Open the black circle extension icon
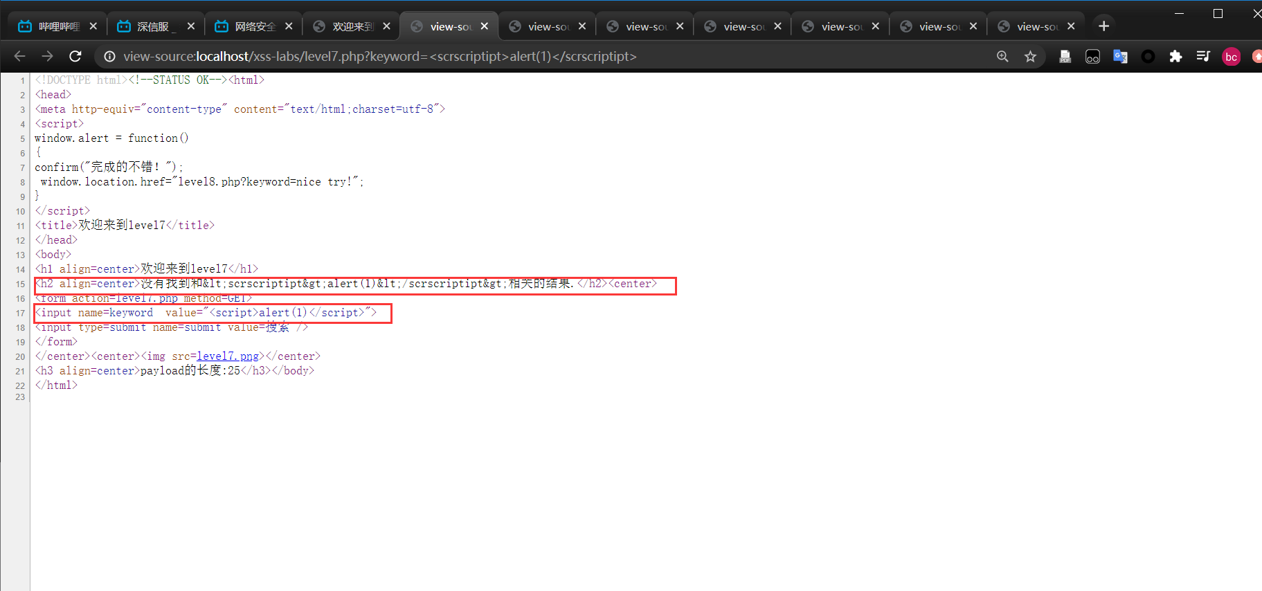Screen dimensions: 1262x591 pyautogui.click(x=1148, y=56)
